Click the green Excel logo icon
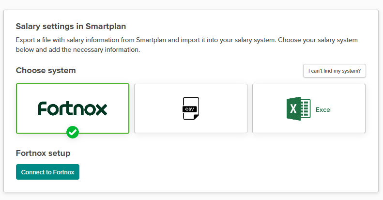Viewport: 383px width, 200px height. click(298, 109)
